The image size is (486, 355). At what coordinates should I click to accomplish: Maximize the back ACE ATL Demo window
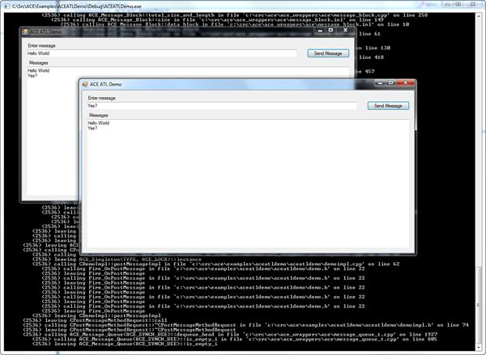(x=330, y=30)
